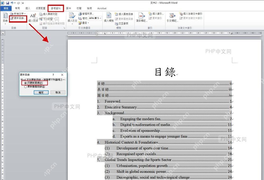Click the Word application icon in the title bar
Screen dimensions: 264x180
click(x=3, y=3)
